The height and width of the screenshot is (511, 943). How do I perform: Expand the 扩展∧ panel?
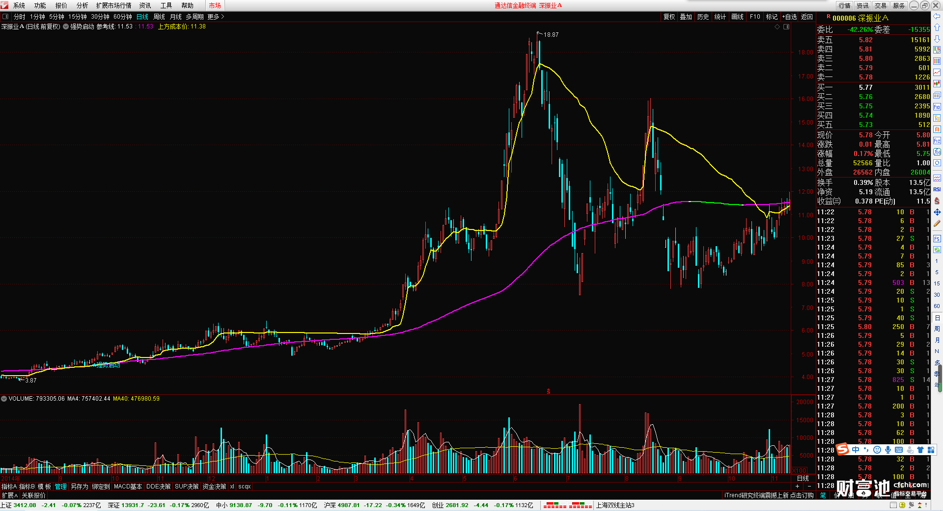tap(9, 495)
